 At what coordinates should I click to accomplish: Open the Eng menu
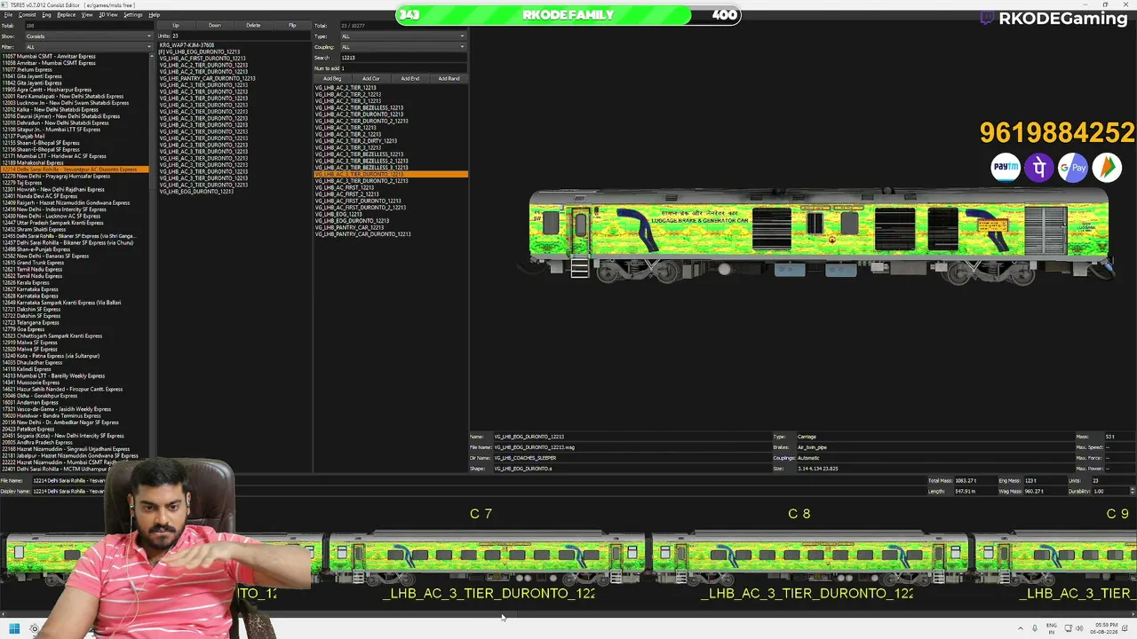46,15
